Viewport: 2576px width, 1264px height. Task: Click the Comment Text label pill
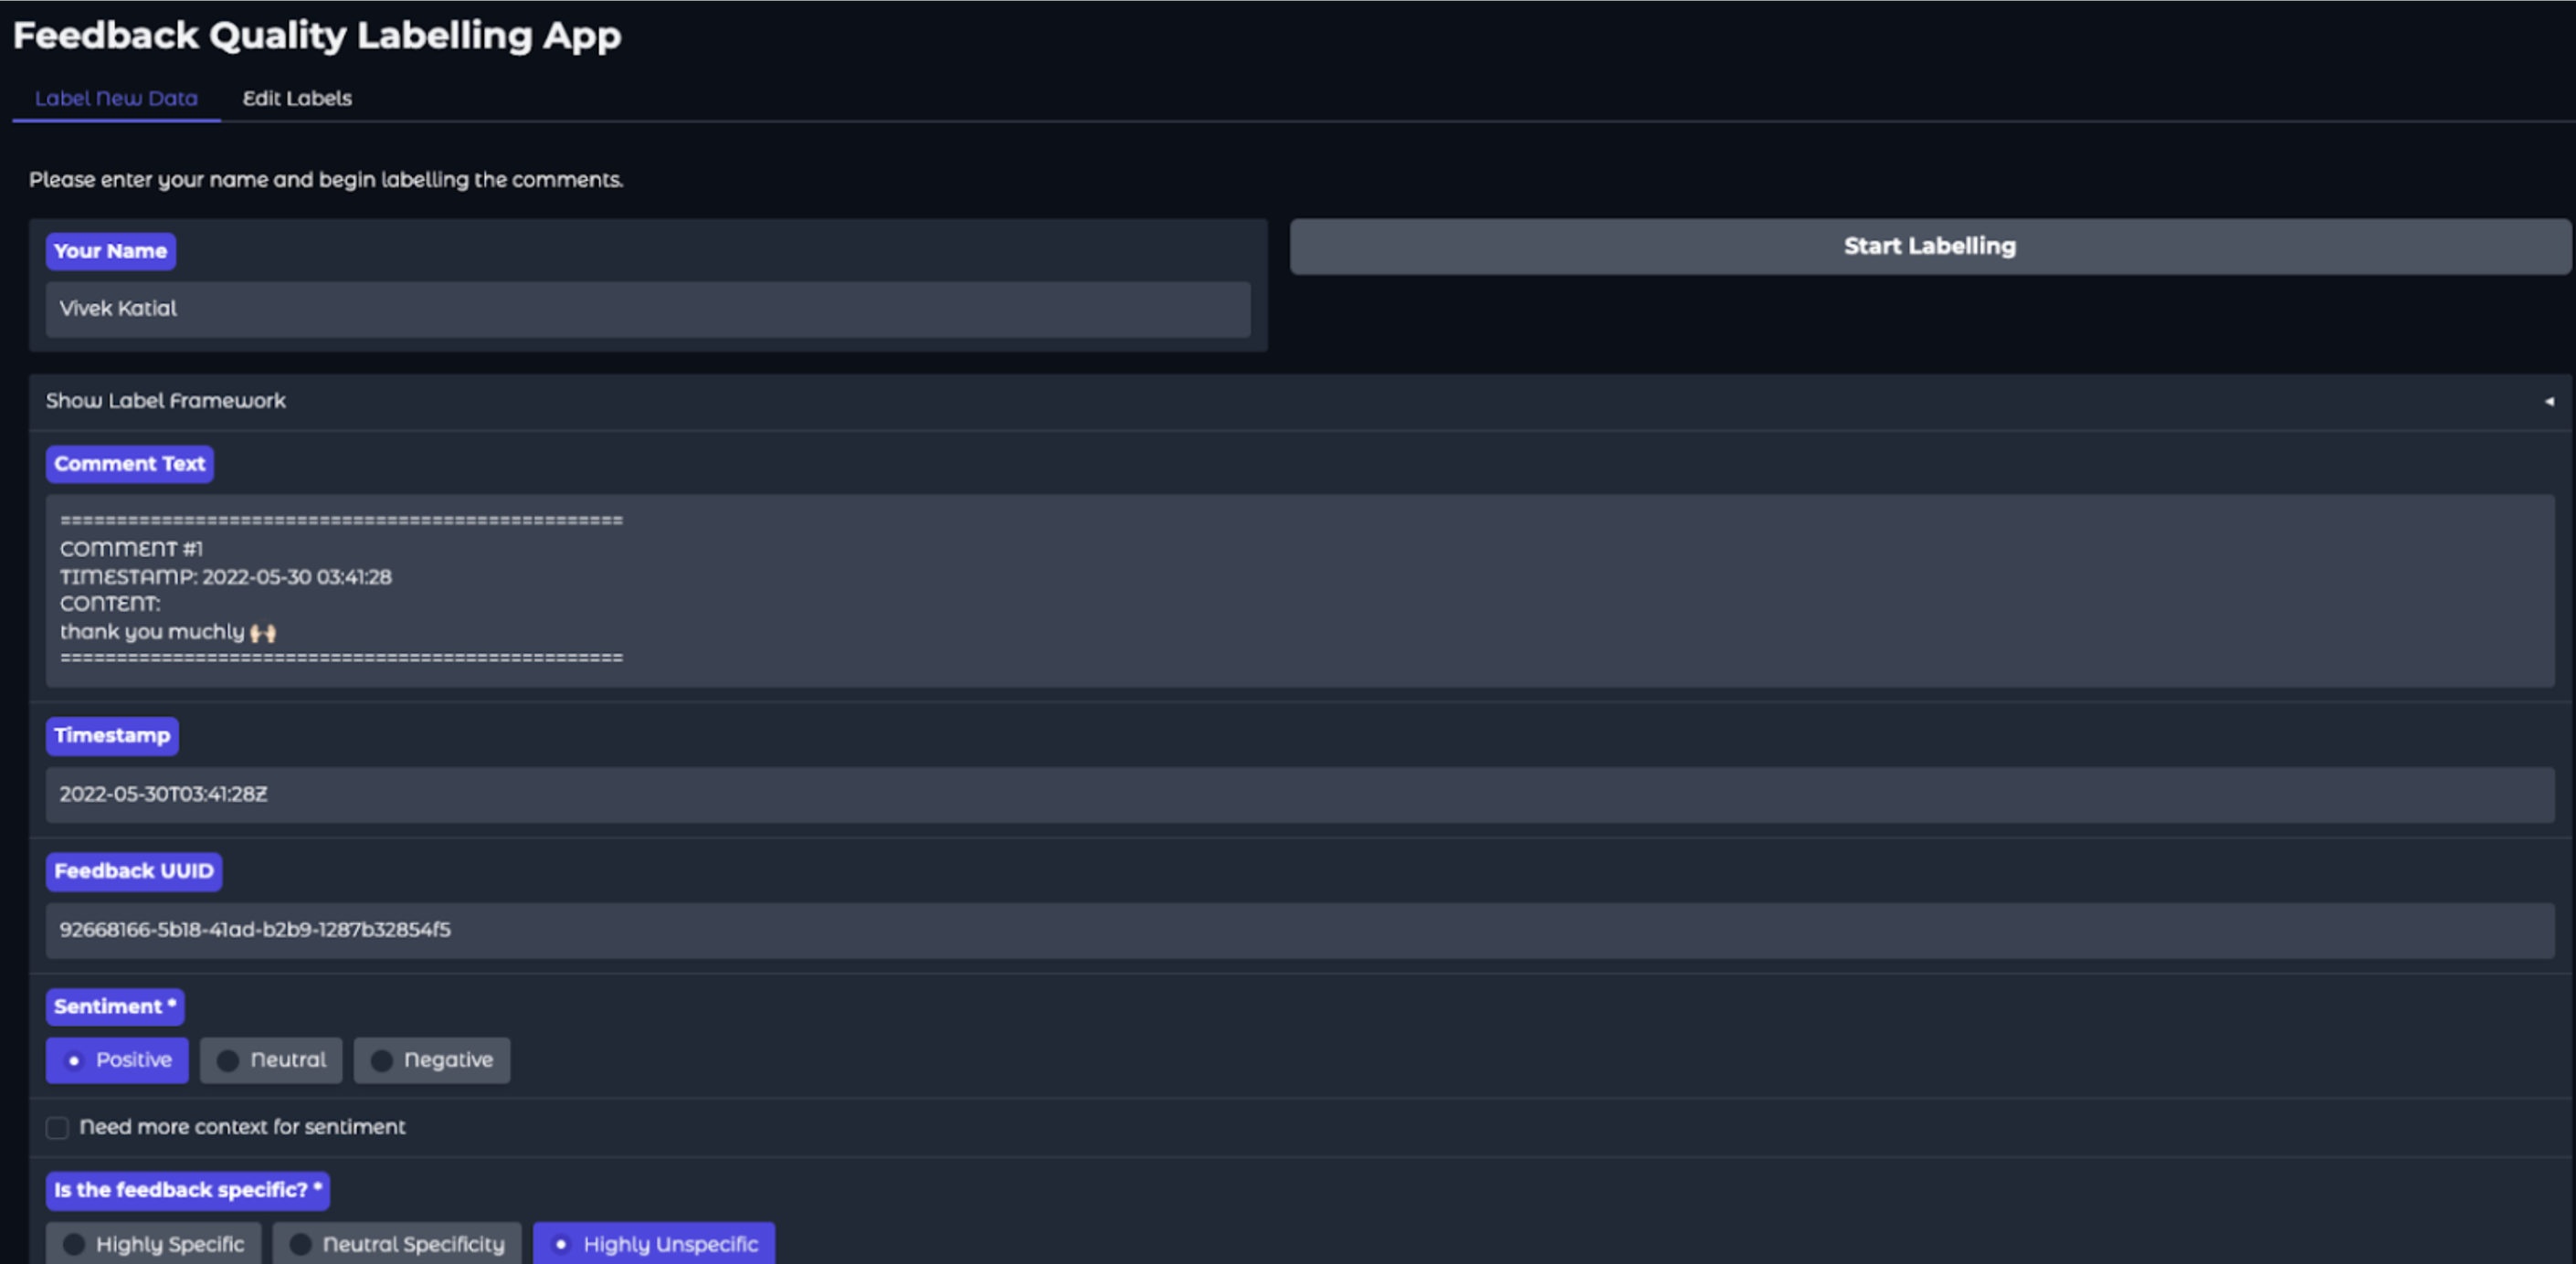click(x=129, y=463)
